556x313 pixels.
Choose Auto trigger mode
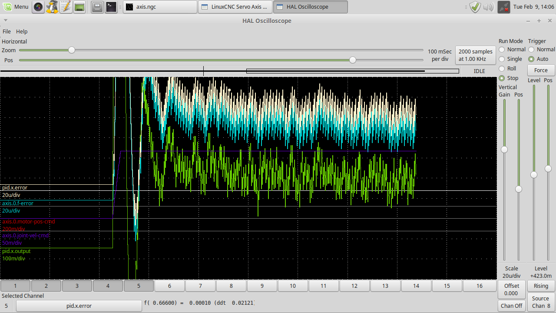pyautogui.click(x=538, y=59)
